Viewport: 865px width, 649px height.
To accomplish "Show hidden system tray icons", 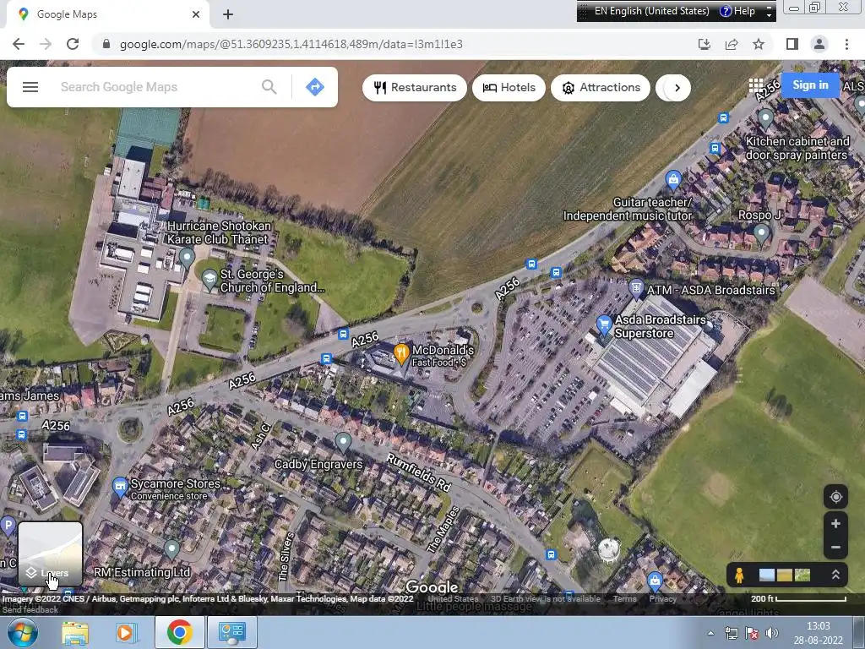I will click(x=710, y=633).
